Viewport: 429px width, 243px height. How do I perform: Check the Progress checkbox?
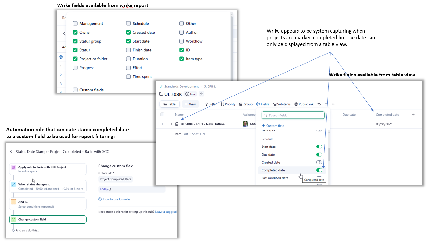coord(75,68)
